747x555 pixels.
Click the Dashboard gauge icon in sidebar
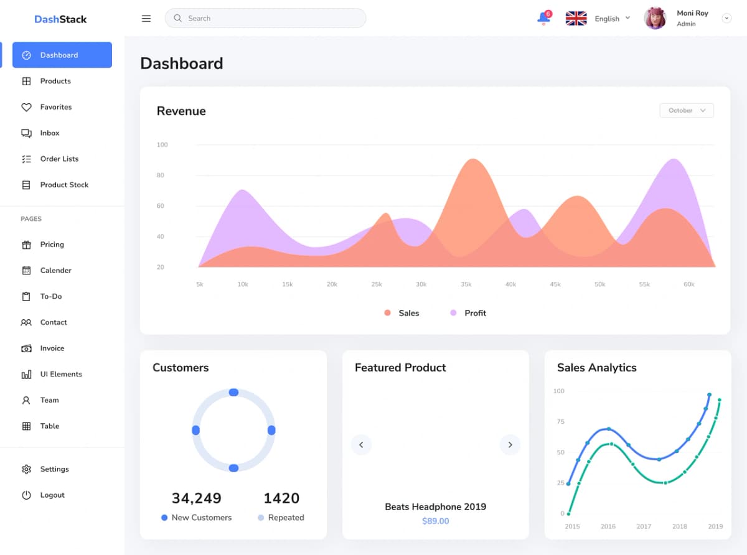click(26, 55)
